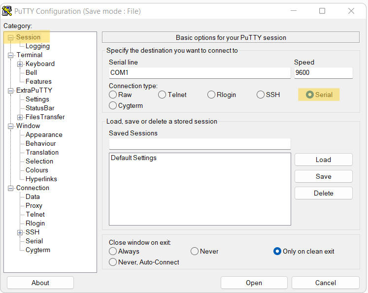Click the About button
This screenshot has width=368, height=293.
pos(40,283)
